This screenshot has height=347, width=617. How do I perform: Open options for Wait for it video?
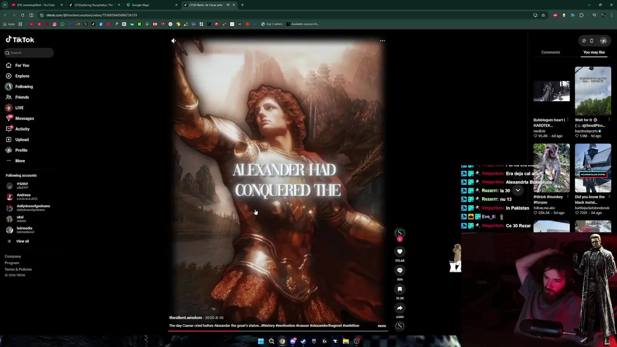pyautogui.click(x=609, y=120)
